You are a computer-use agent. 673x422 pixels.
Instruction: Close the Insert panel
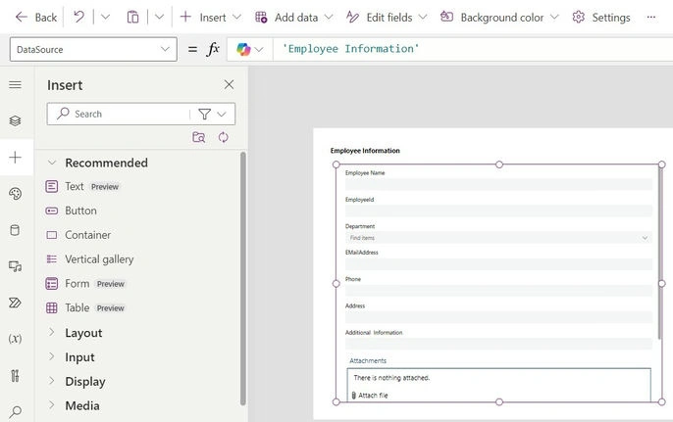(x=229, y=84)
